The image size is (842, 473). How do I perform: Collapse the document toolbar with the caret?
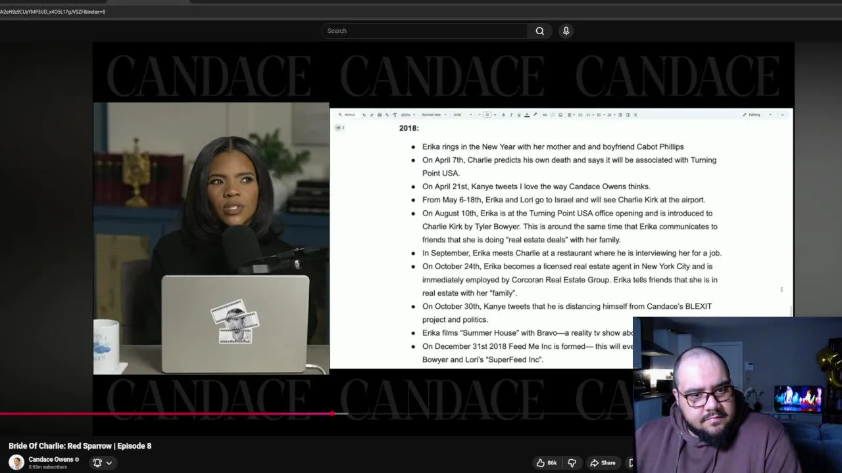coord(782,115)
